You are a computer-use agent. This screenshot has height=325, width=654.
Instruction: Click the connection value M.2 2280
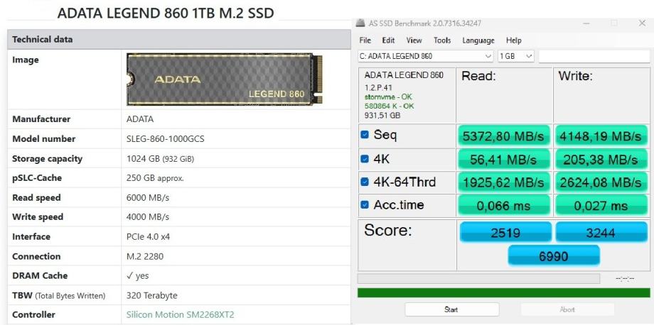145,256
